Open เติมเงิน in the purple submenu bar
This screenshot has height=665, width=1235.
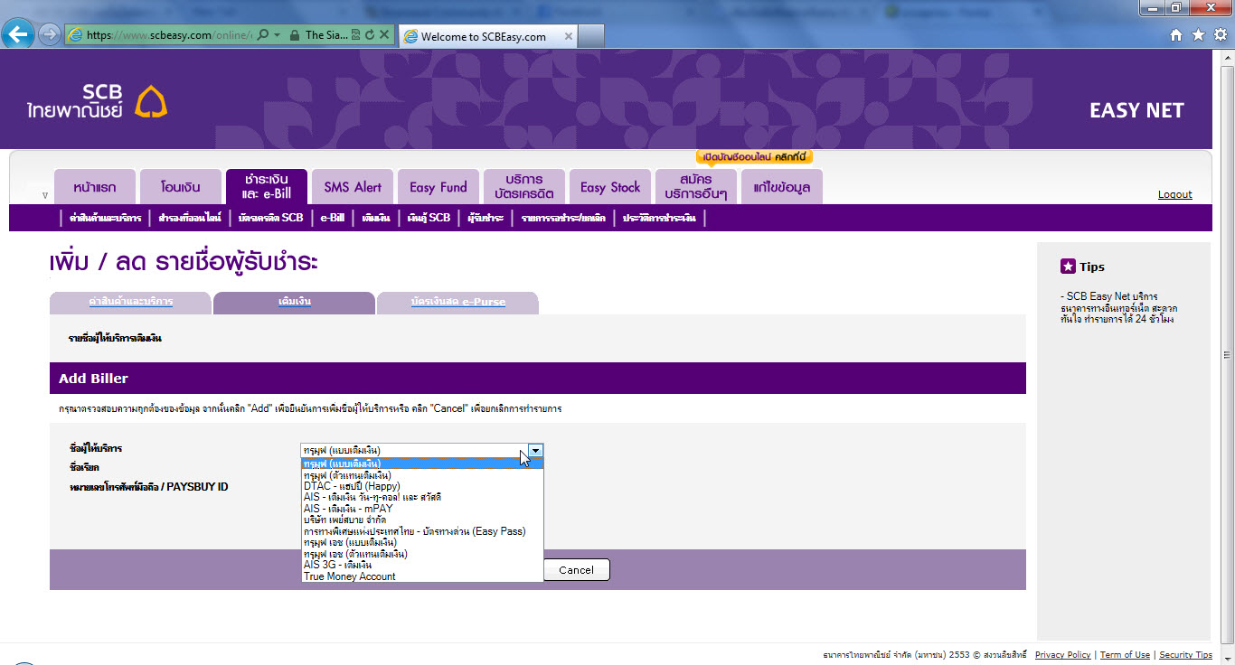click(x=376, y=218)
